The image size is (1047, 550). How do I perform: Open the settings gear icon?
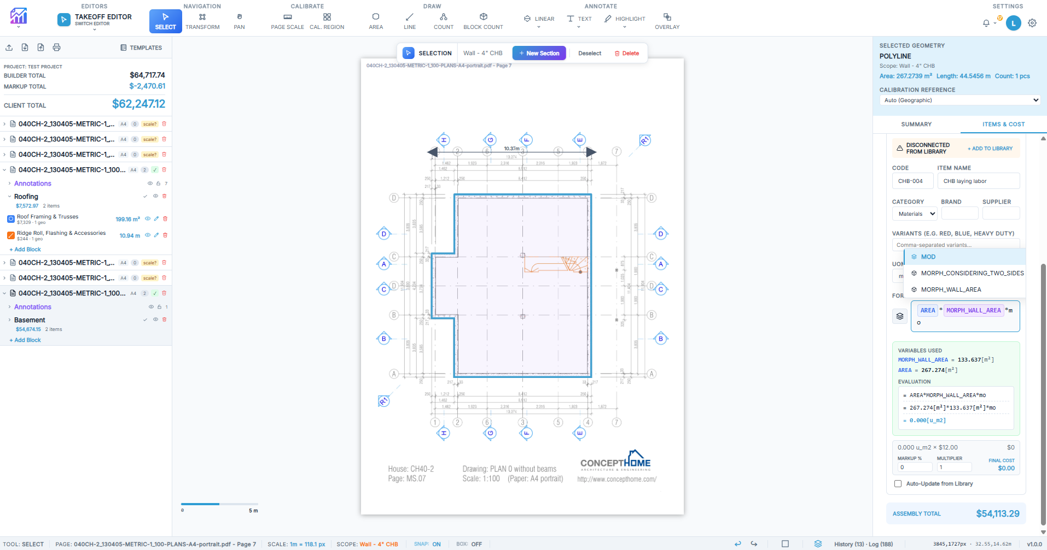(x=1032, y=23)
